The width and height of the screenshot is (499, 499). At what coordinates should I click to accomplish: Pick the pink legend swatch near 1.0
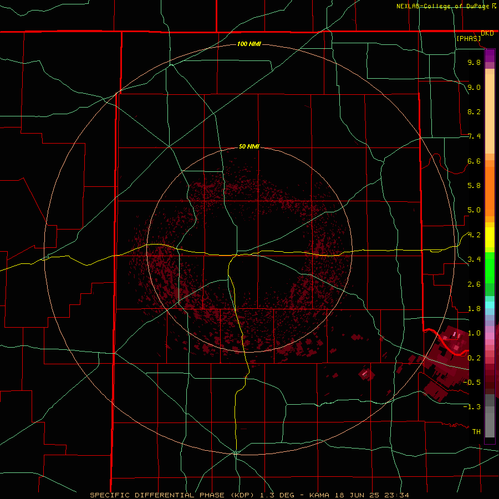[490, 336]
